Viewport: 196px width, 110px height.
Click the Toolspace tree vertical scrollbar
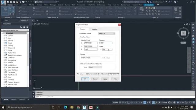[28, 59]
